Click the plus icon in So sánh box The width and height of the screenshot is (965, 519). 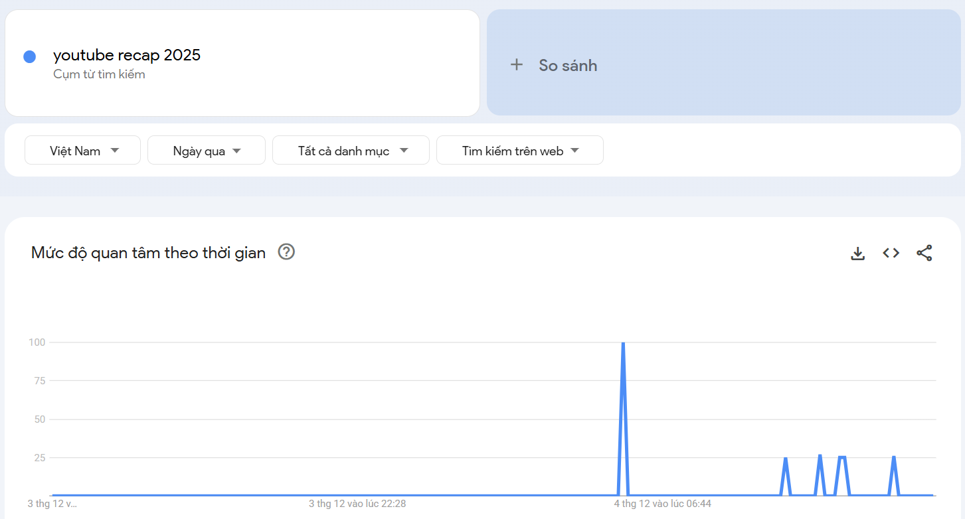tap(517, 64)
